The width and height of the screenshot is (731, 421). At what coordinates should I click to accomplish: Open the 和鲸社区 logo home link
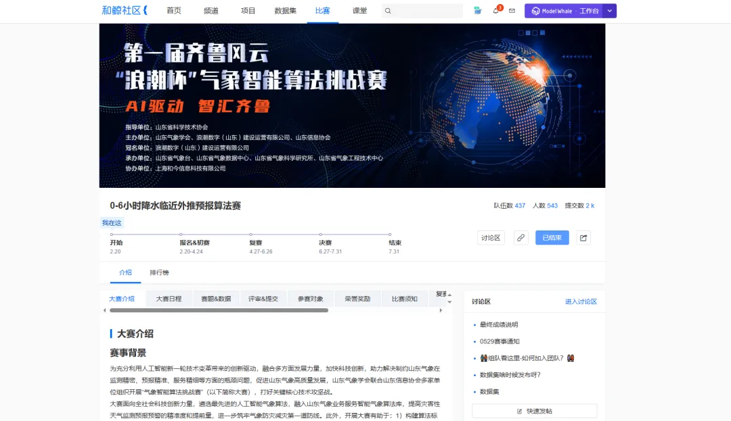coord(125,10)
